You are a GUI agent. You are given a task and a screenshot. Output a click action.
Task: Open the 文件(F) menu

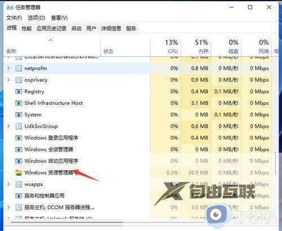tap(14, 18)
